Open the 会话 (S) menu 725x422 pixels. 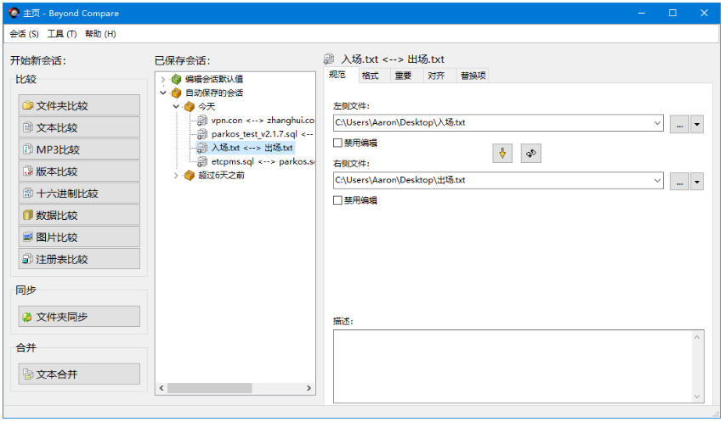25,34
